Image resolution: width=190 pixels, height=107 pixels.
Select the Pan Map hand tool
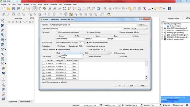click(x=40, y=9)
